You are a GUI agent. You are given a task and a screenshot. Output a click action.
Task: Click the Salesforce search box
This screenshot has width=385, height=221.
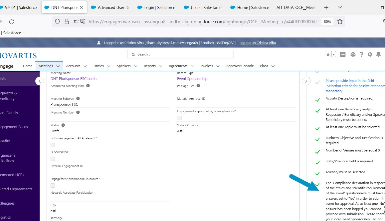(180, 54)
